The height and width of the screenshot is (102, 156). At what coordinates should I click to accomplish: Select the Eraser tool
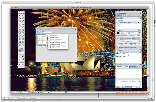[x=20, y=36]
